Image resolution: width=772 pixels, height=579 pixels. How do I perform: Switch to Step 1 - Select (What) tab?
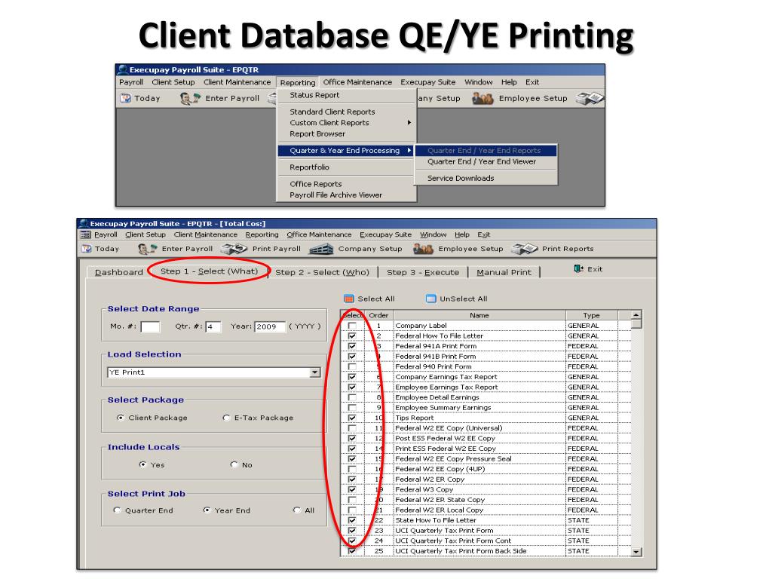pyautogui.click(x=209, y=271)
